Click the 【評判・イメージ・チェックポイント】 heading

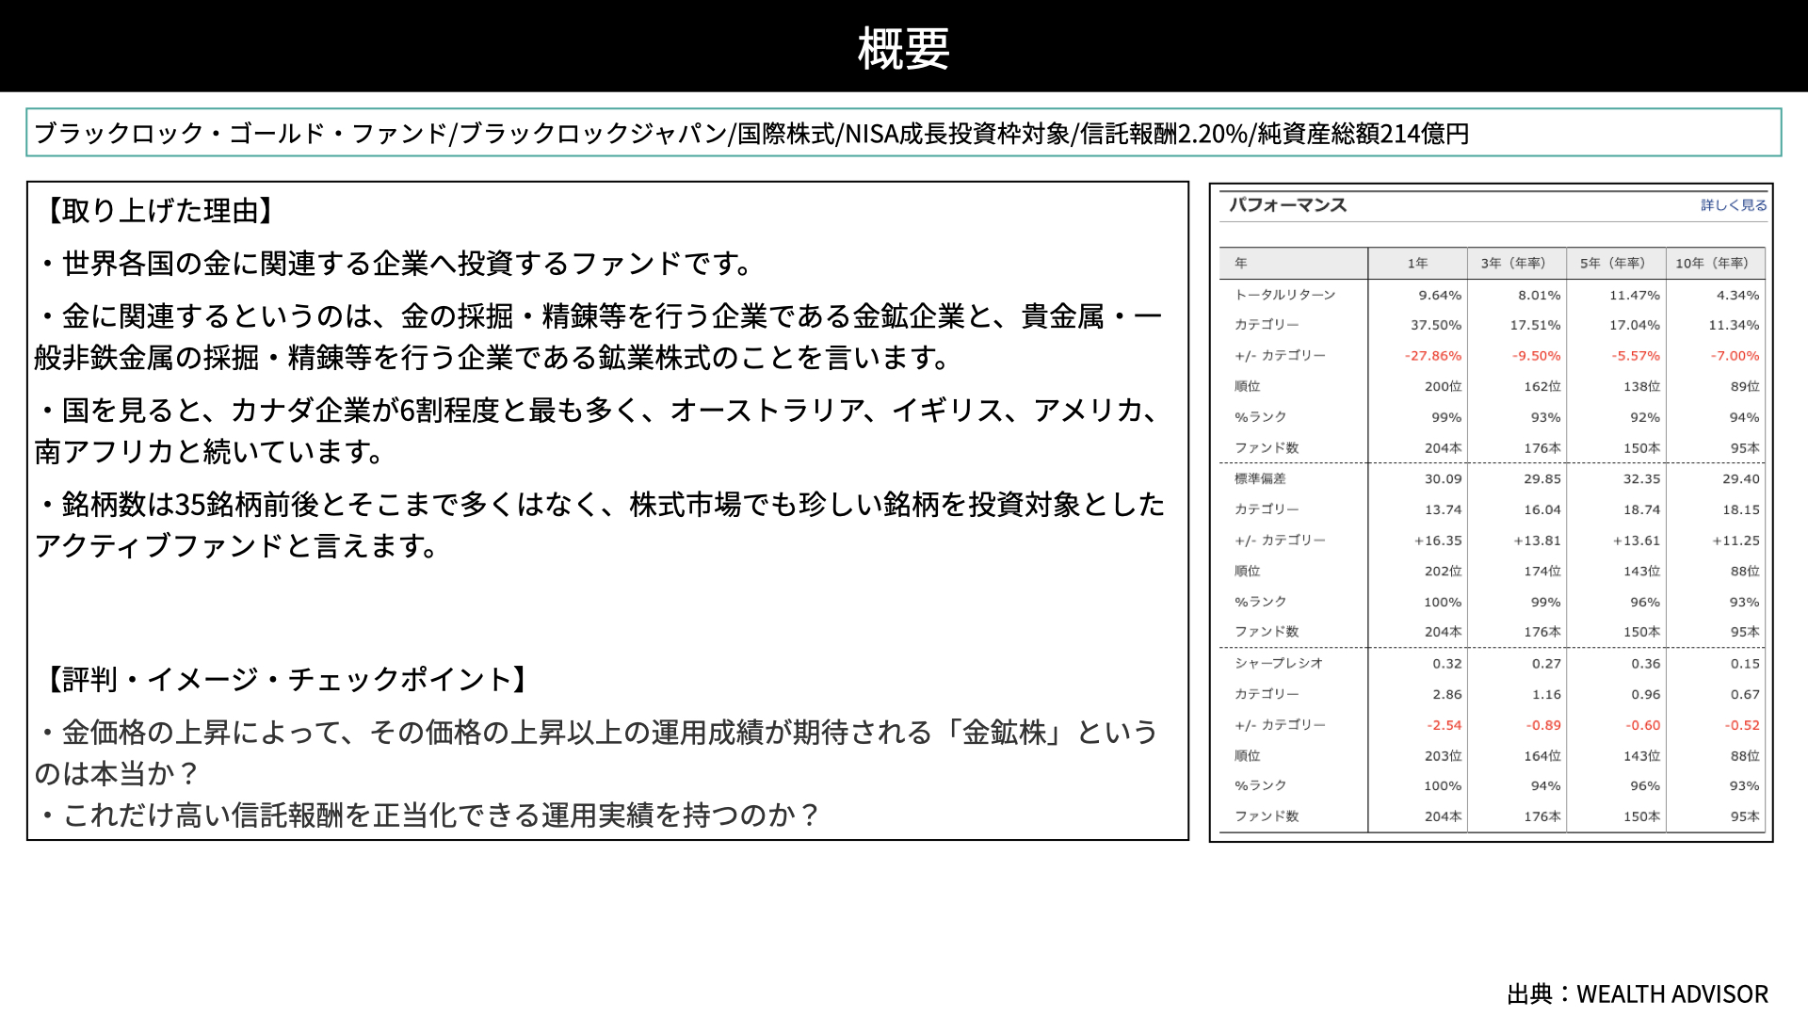286,680
